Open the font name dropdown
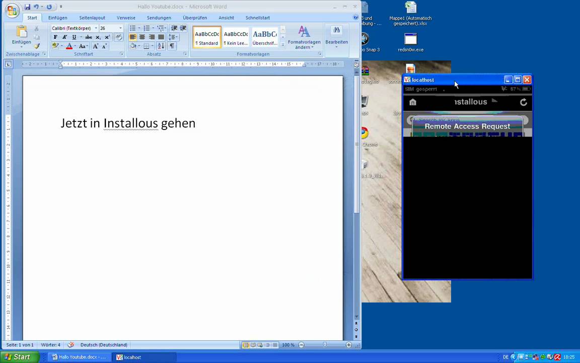The height and width of the screenshot is (363, 580). [x=96, y=28]
